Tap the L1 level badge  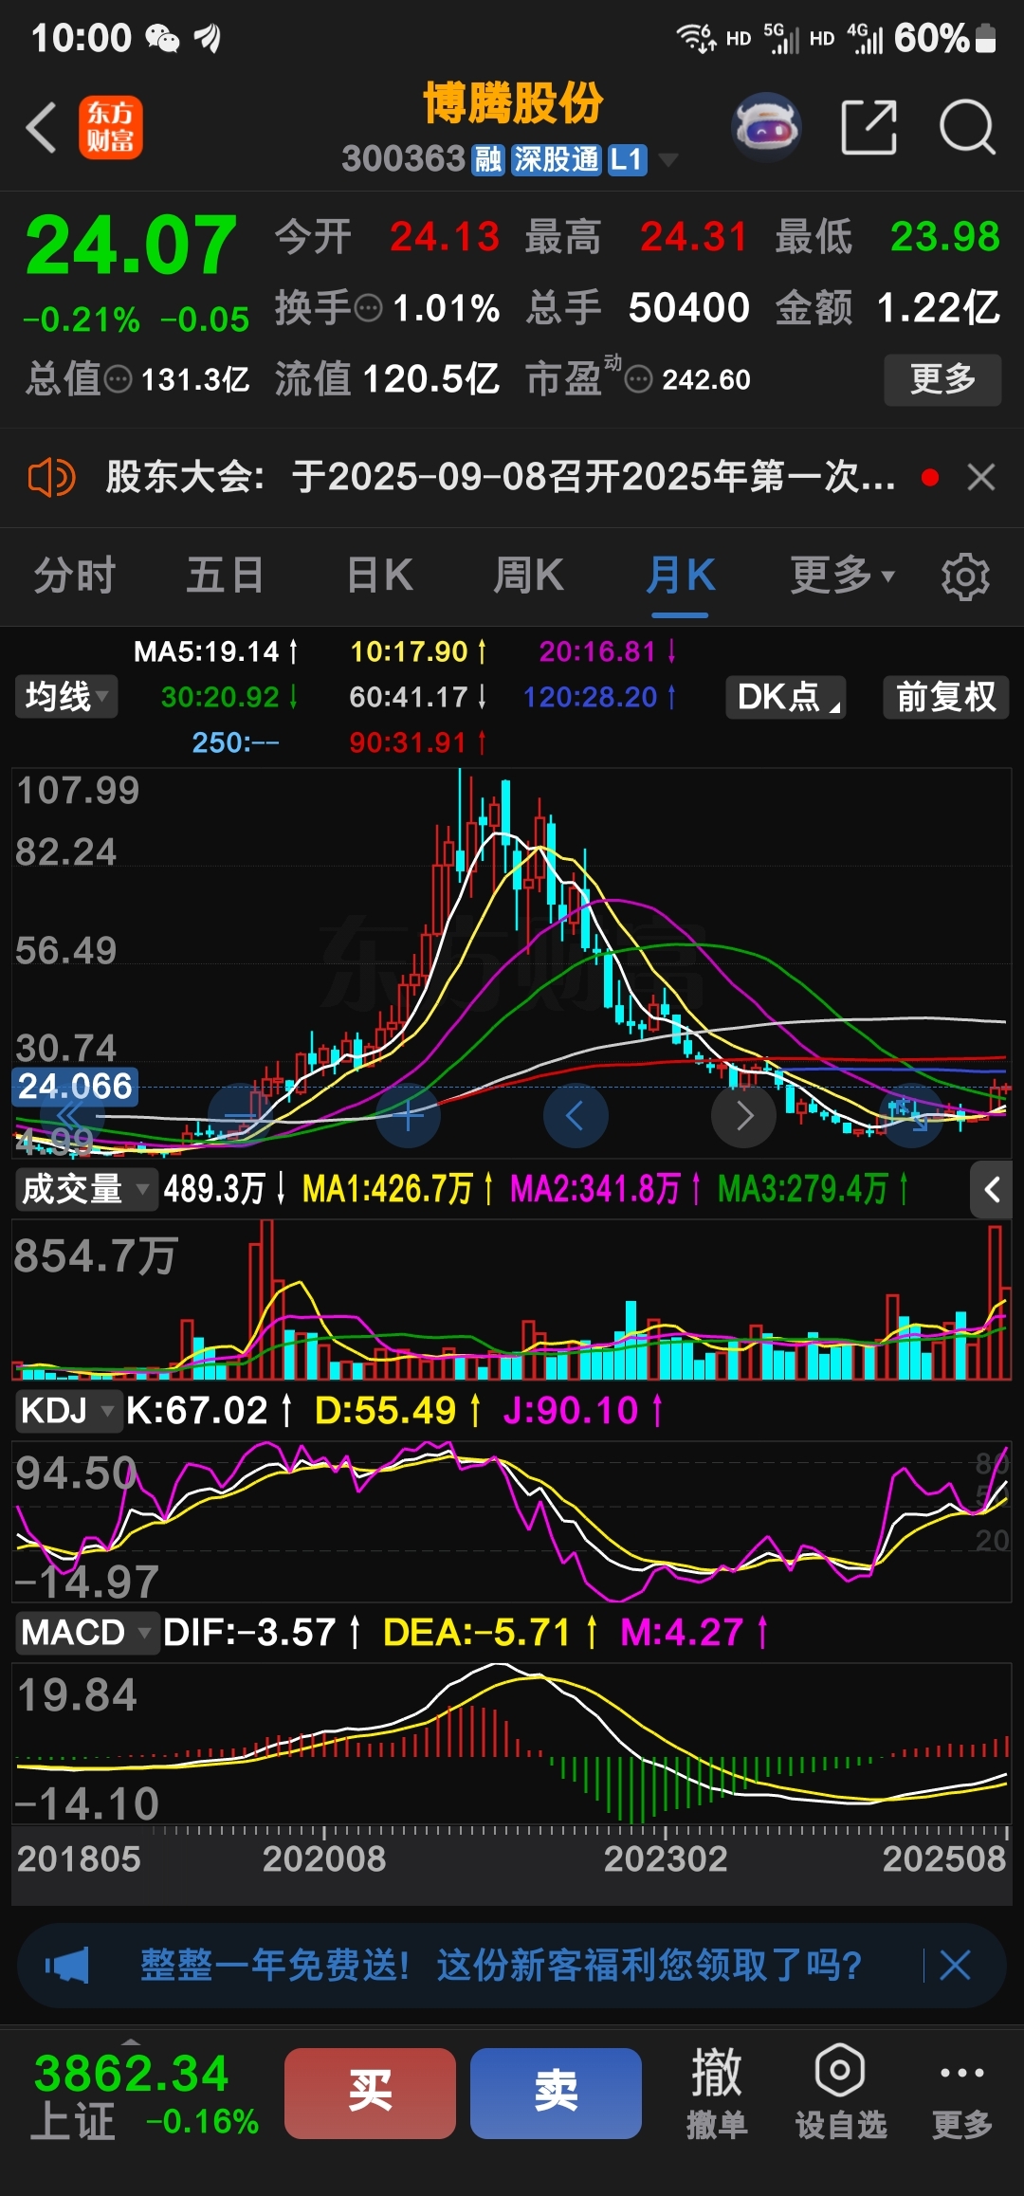pyautogui.click(x=627, y=159)
